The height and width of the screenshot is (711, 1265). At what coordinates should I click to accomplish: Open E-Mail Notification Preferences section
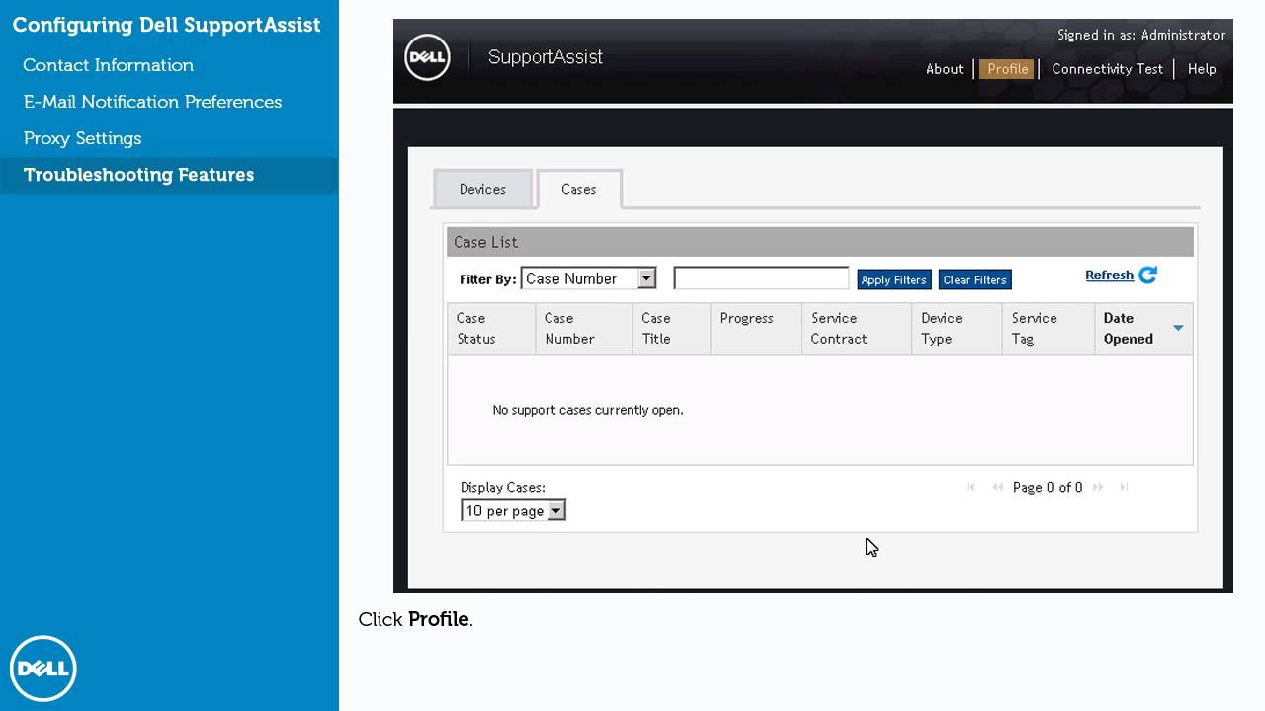(152, 102)
